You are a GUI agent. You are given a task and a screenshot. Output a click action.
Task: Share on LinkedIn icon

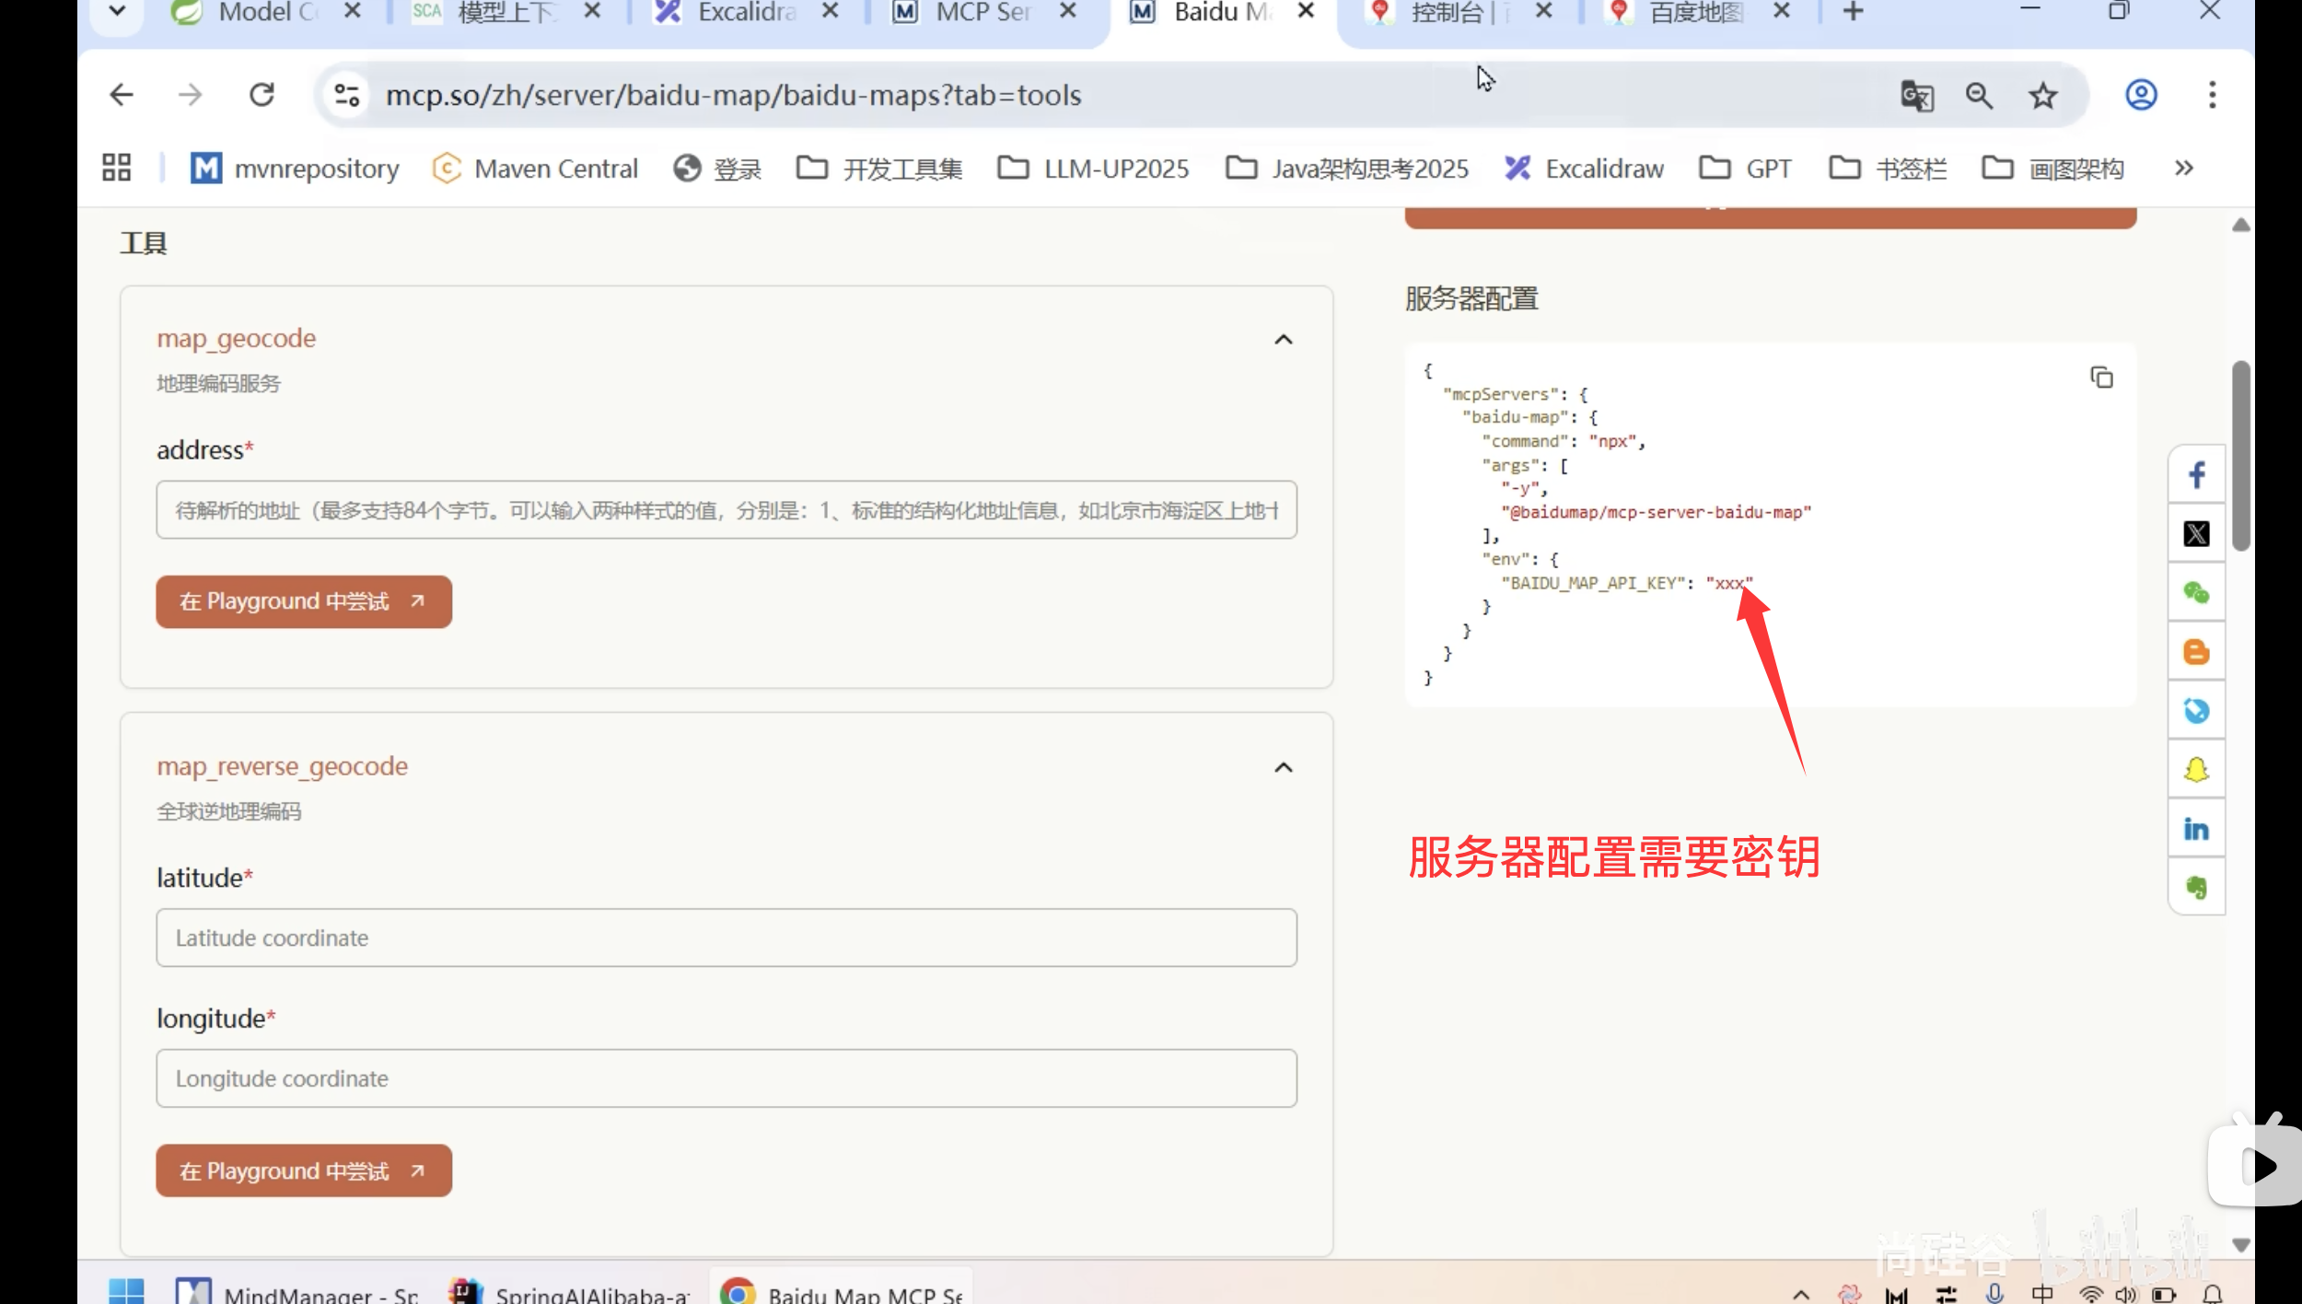tap(2196, 829)
